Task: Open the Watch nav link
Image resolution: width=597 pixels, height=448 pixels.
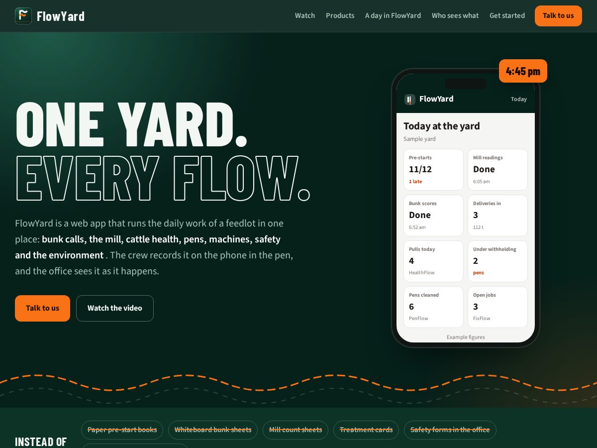Action: coord(305,15)
